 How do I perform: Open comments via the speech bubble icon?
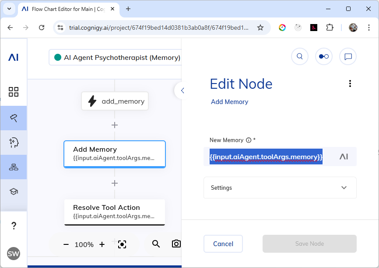coord(347,56)
